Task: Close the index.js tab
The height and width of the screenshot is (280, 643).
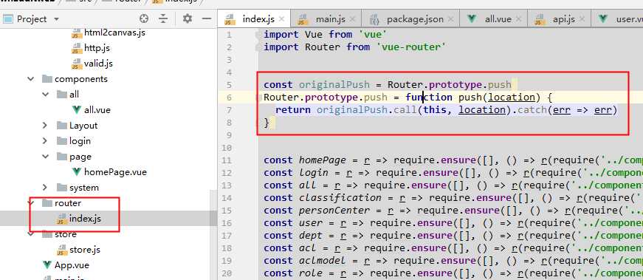Action: click(281, 19)
